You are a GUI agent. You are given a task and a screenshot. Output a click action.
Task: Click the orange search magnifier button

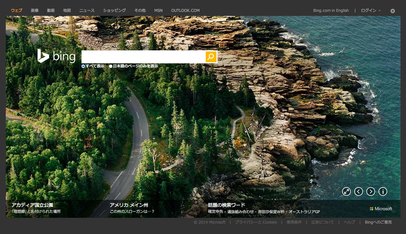pyautogui.click(x=211, y=57)
